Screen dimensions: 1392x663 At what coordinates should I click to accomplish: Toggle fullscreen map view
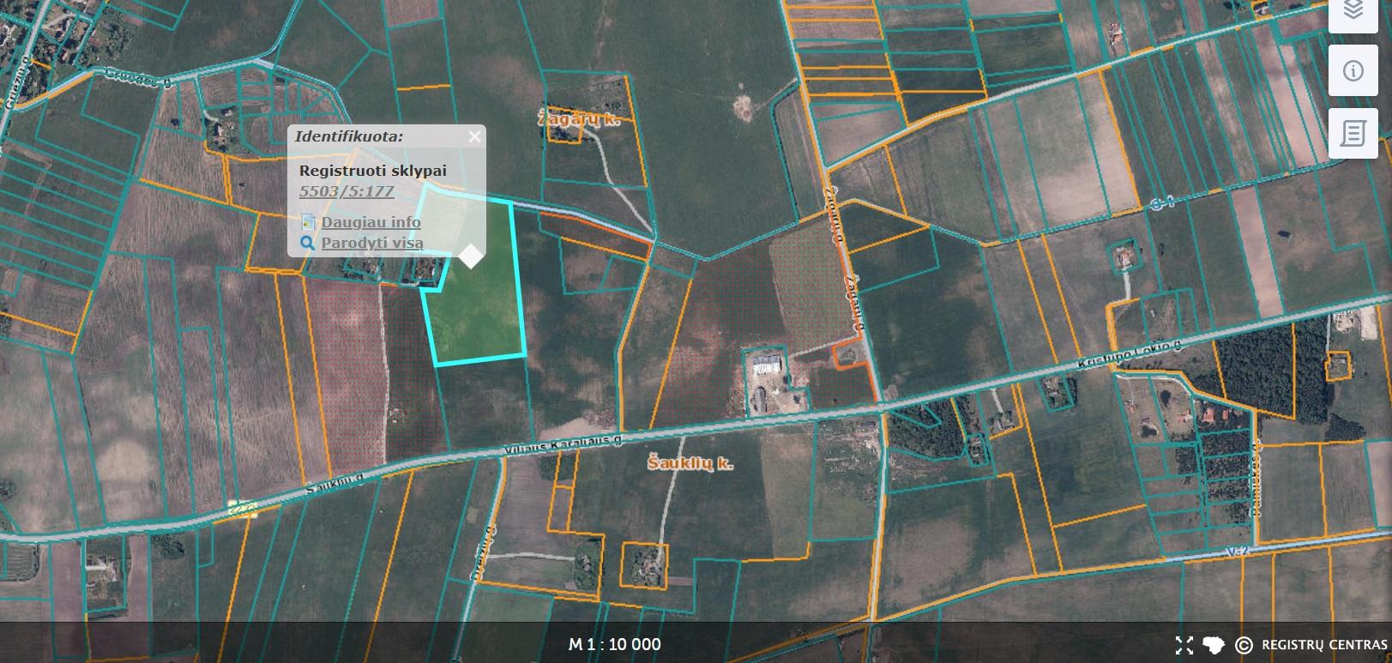[1184, 645]
